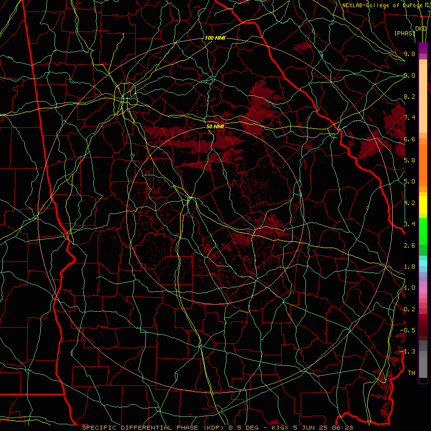
Task: Click the bright green segment of the color bar
Action: [423, 231]
